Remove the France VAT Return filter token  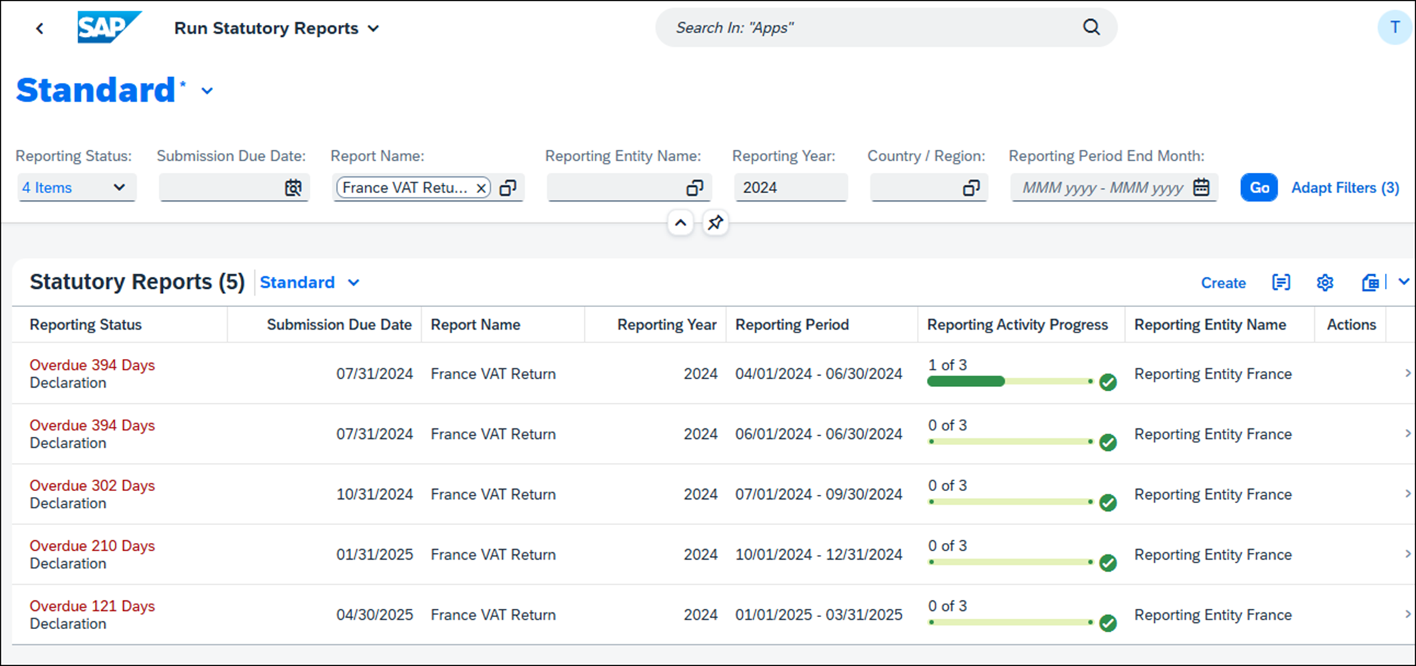[481, 188]
